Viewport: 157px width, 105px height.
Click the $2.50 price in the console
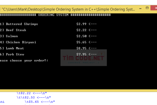point(81,36)
